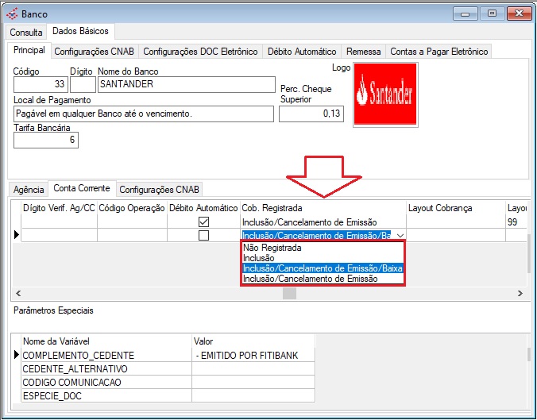Click the Nome do Banco field

[184, 83]
